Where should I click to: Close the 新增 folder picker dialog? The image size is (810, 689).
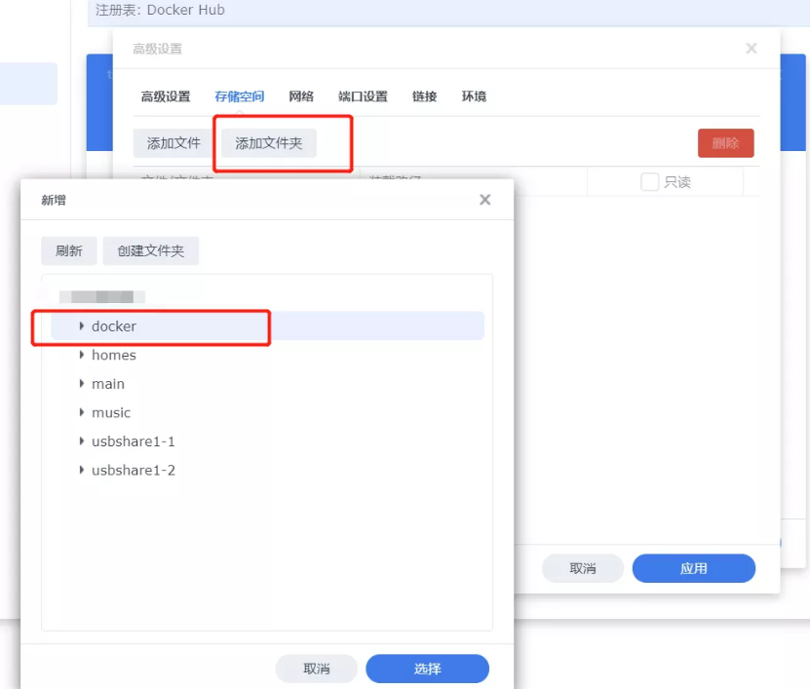coord(484,200)
